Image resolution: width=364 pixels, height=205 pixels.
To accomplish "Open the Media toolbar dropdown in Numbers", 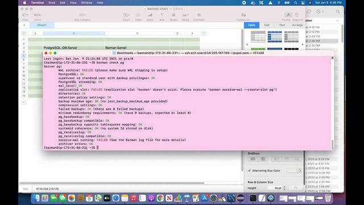I will (185, 17).
